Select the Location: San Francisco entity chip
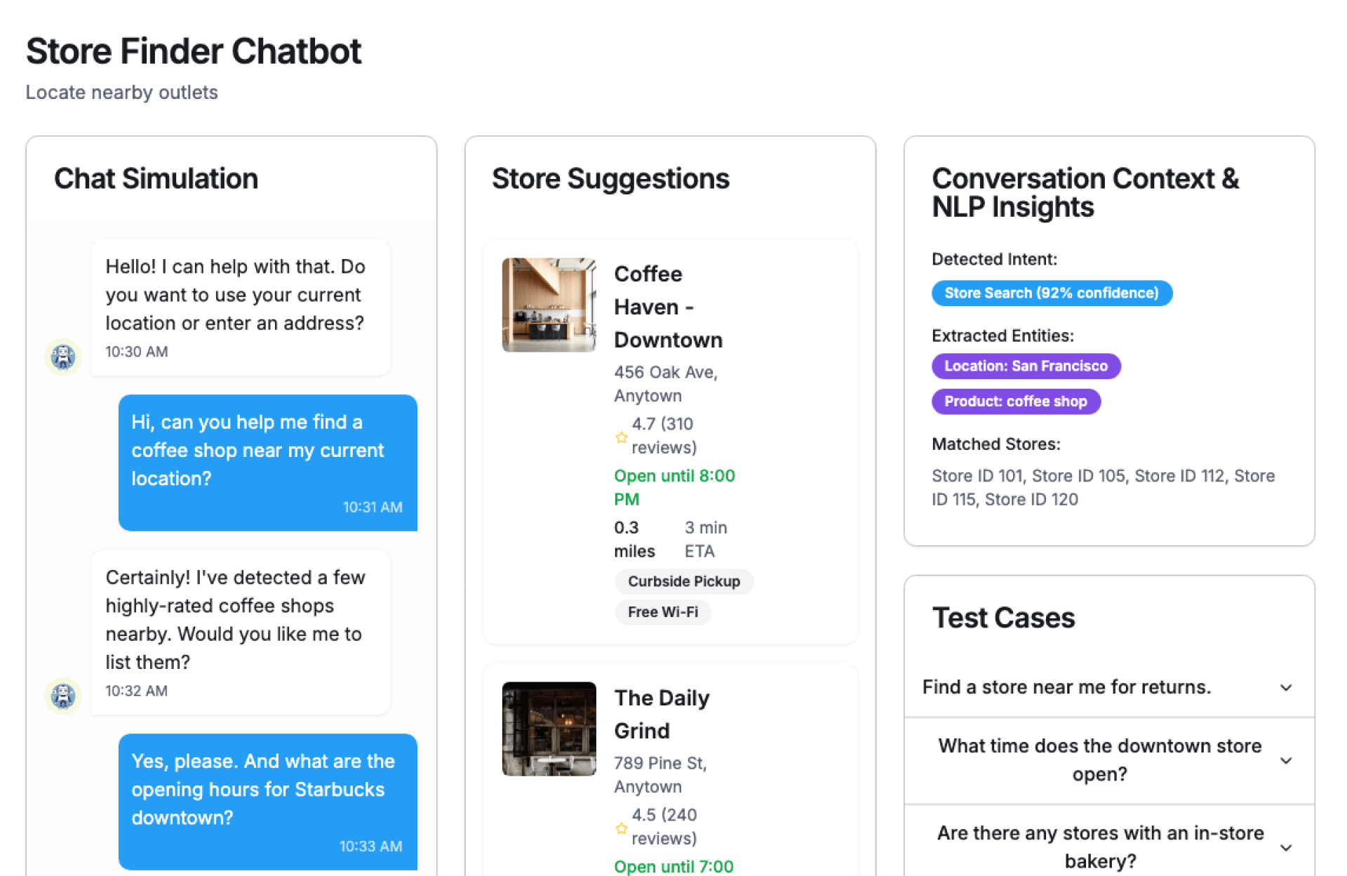Screen dimensions: 1347x876 pos(1025,366)
